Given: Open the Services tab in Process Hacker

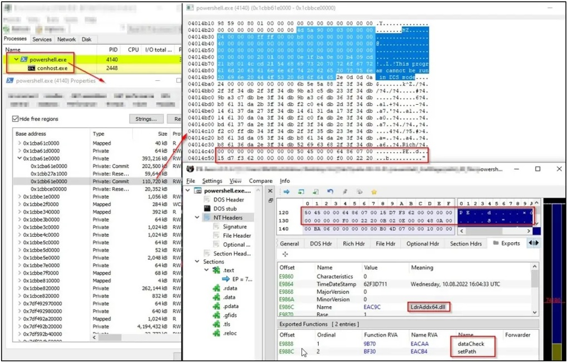Looking at the screenshot, I should [x=42, y=39].
